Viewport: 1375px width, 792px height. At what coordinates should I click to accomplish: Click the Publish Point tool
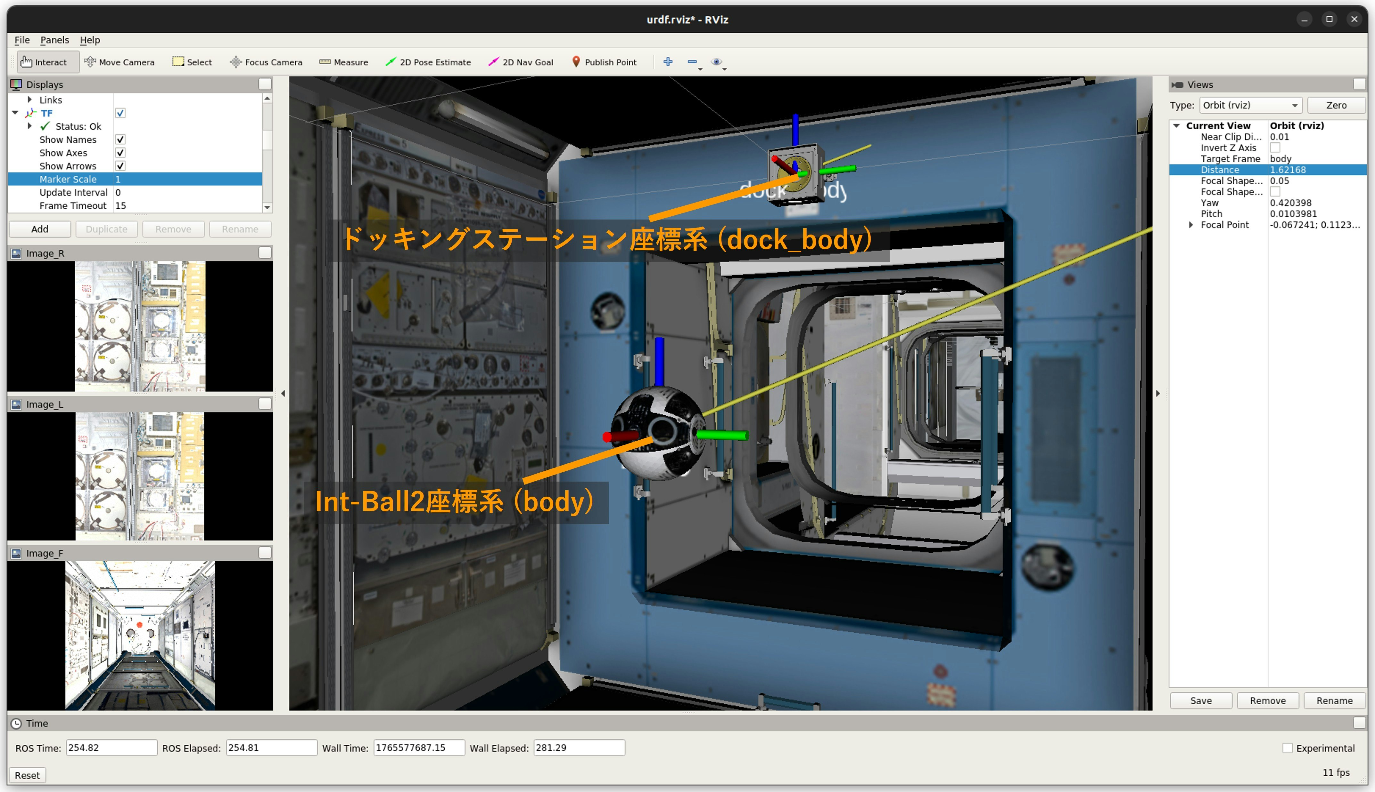[x=604, y=62]
